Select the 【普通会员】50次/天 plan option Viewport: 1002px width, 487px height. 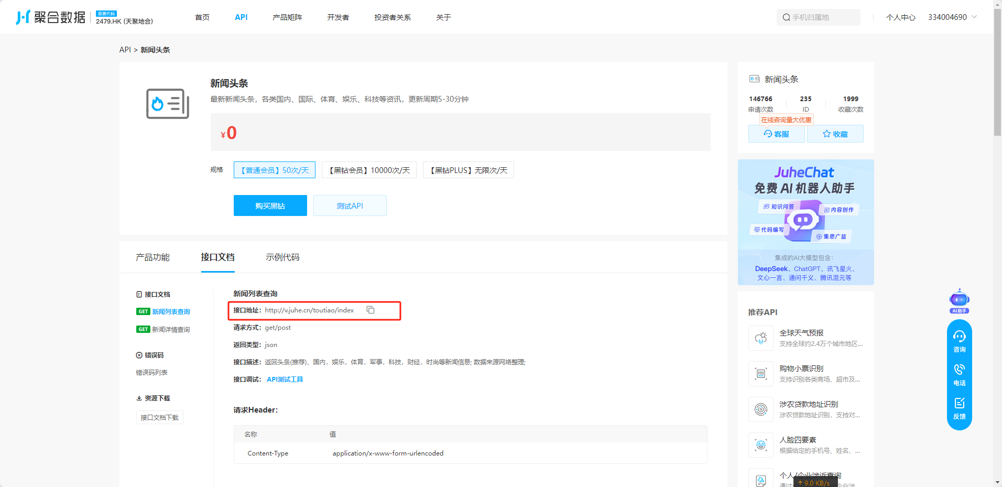click(x=274, y=170)
